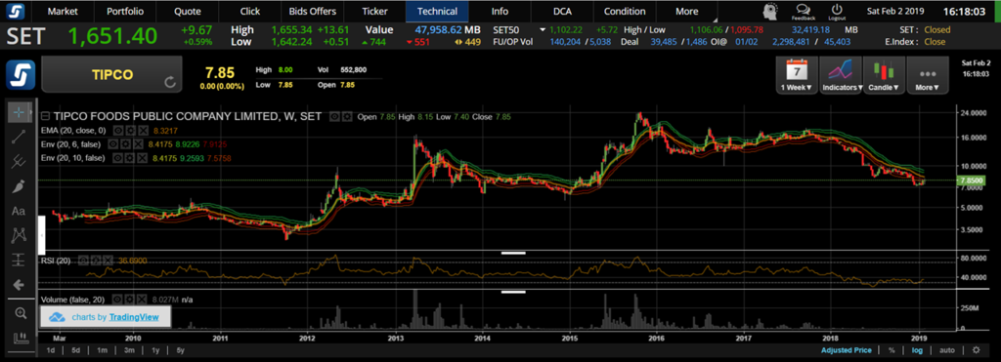Image resolution: width=1001 pixels, height=362 pixels.
Task: Open the Ticker tab
Action: coord(374,11)
